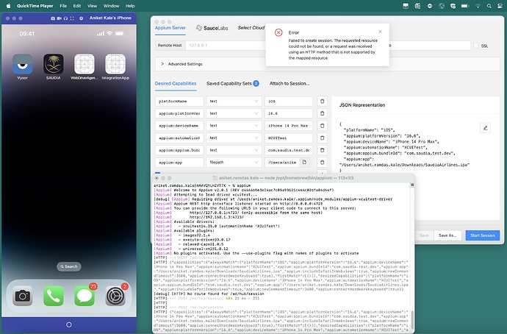Click Start Session button
Viewport: 507px width, 334px height.
click(483, 235)
